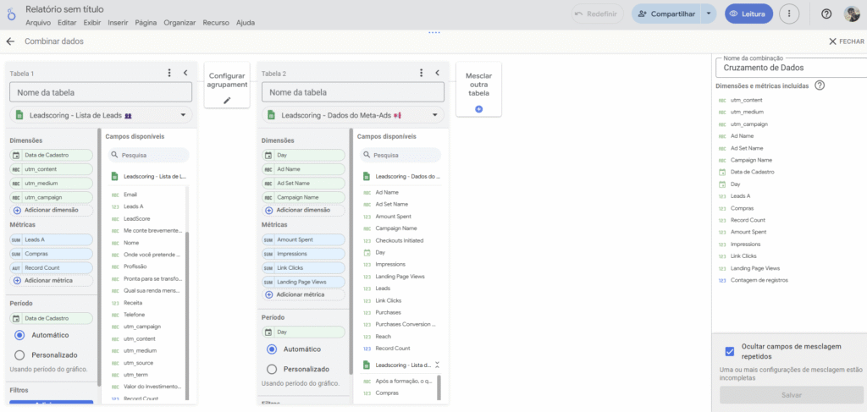Open Tabela 2 three-dot options menu
Viewport: 867px width, 412px height.
tap(422, 74)
